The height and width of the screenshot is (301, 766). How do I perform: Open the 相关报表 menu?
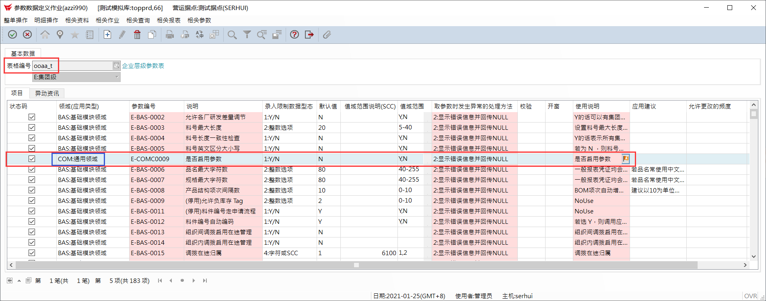coord(169,20)
